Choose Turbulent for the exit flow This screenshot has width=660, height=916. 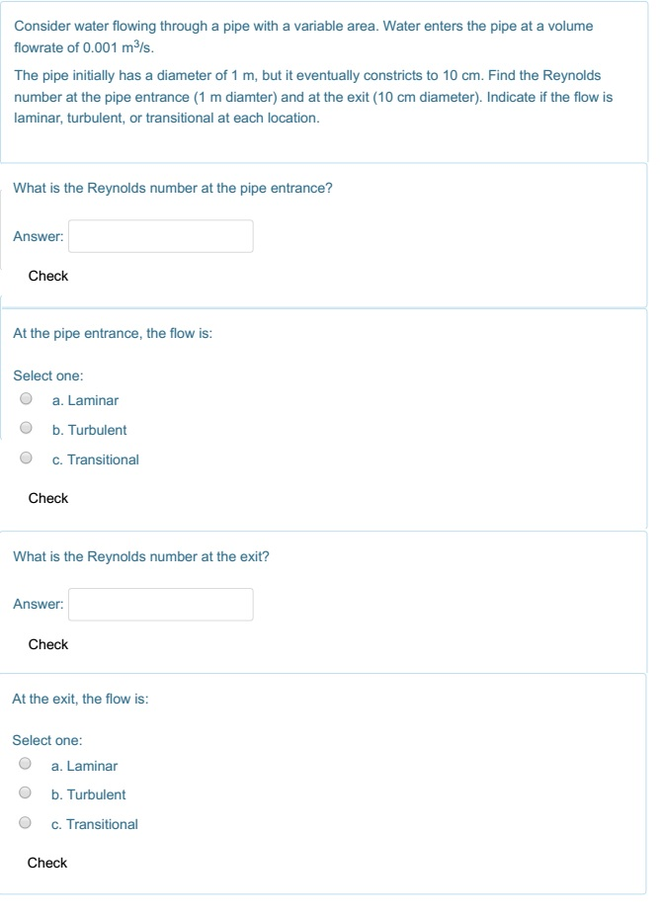tap(27, 794)
